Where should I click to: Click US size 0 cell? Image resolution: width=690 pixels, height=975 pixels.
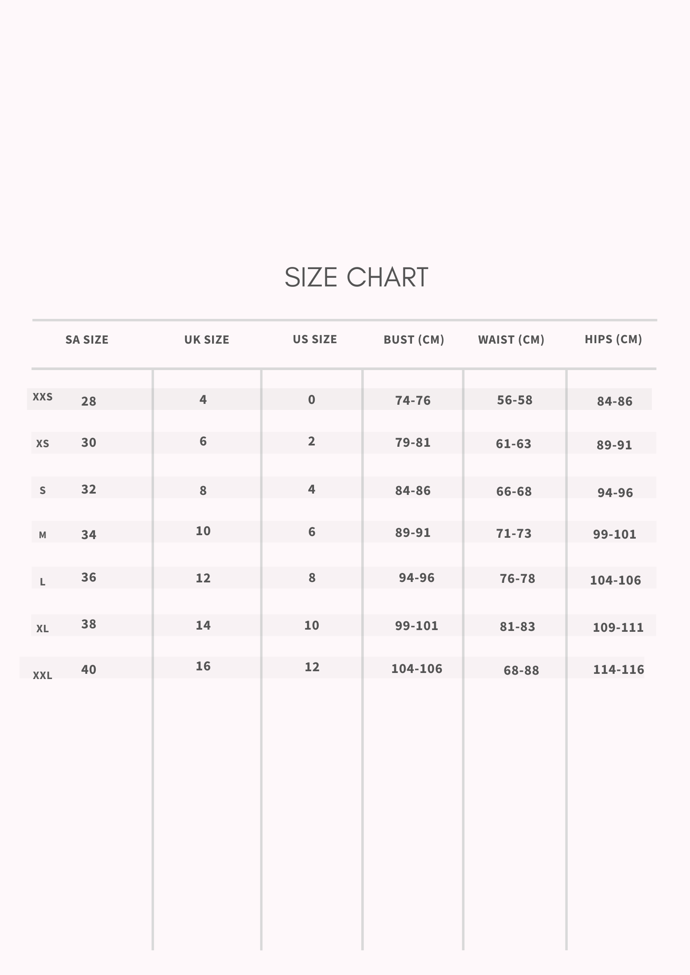click(311, 400)
